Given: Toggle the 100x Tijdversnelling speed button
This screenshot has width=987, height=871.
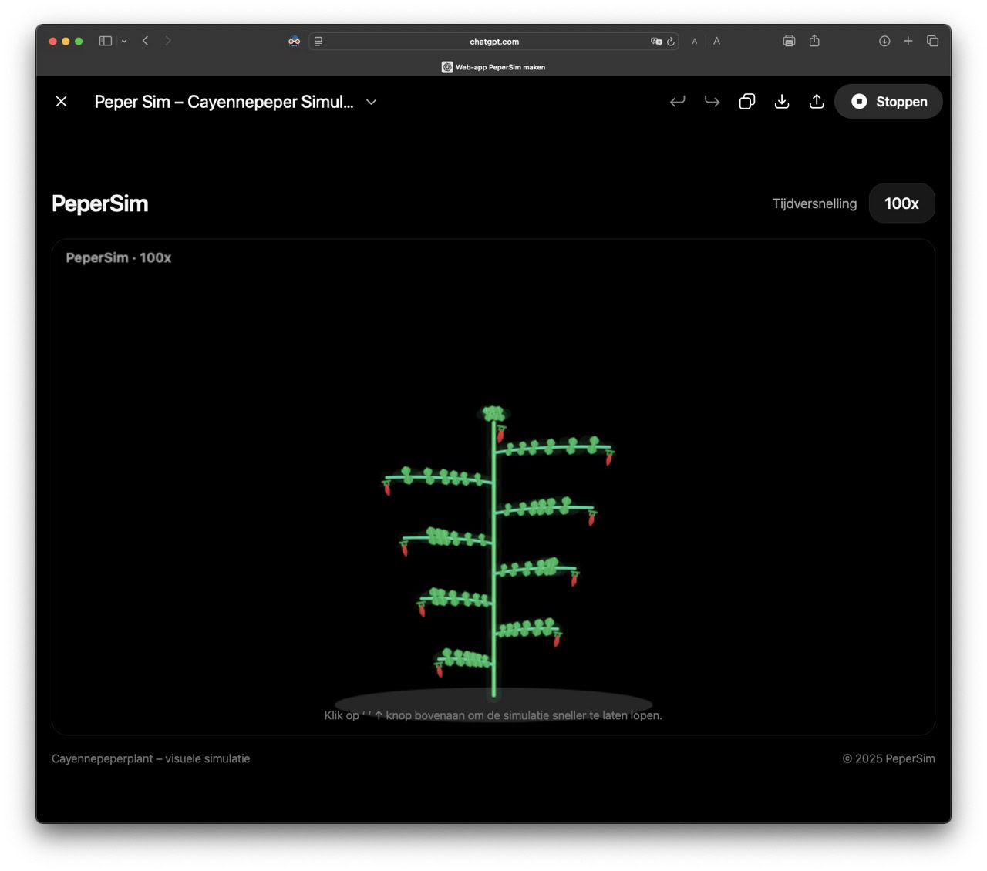Looking at the screenshot, I should click(x=901, y=203).
